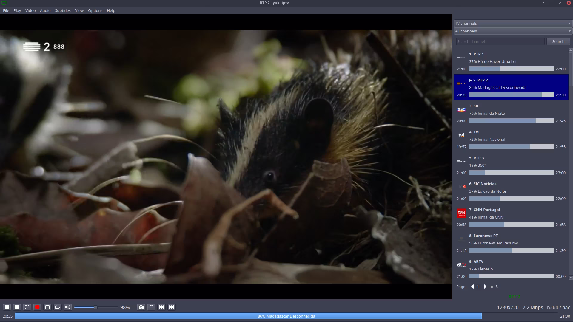
Task: Adjust the volume slider
Action: 95,307
